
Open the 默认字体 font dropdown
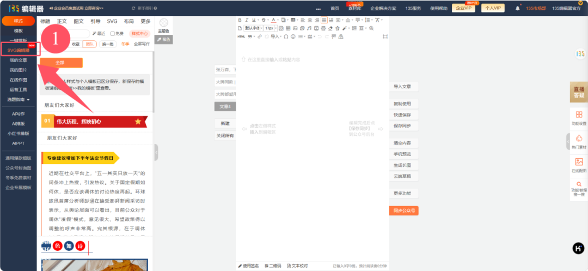click(x=254, y=28)
